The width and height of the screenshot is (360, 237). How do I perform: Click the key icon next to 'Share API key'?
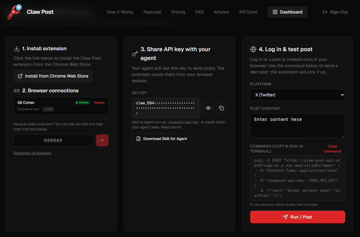pos(135,53)
